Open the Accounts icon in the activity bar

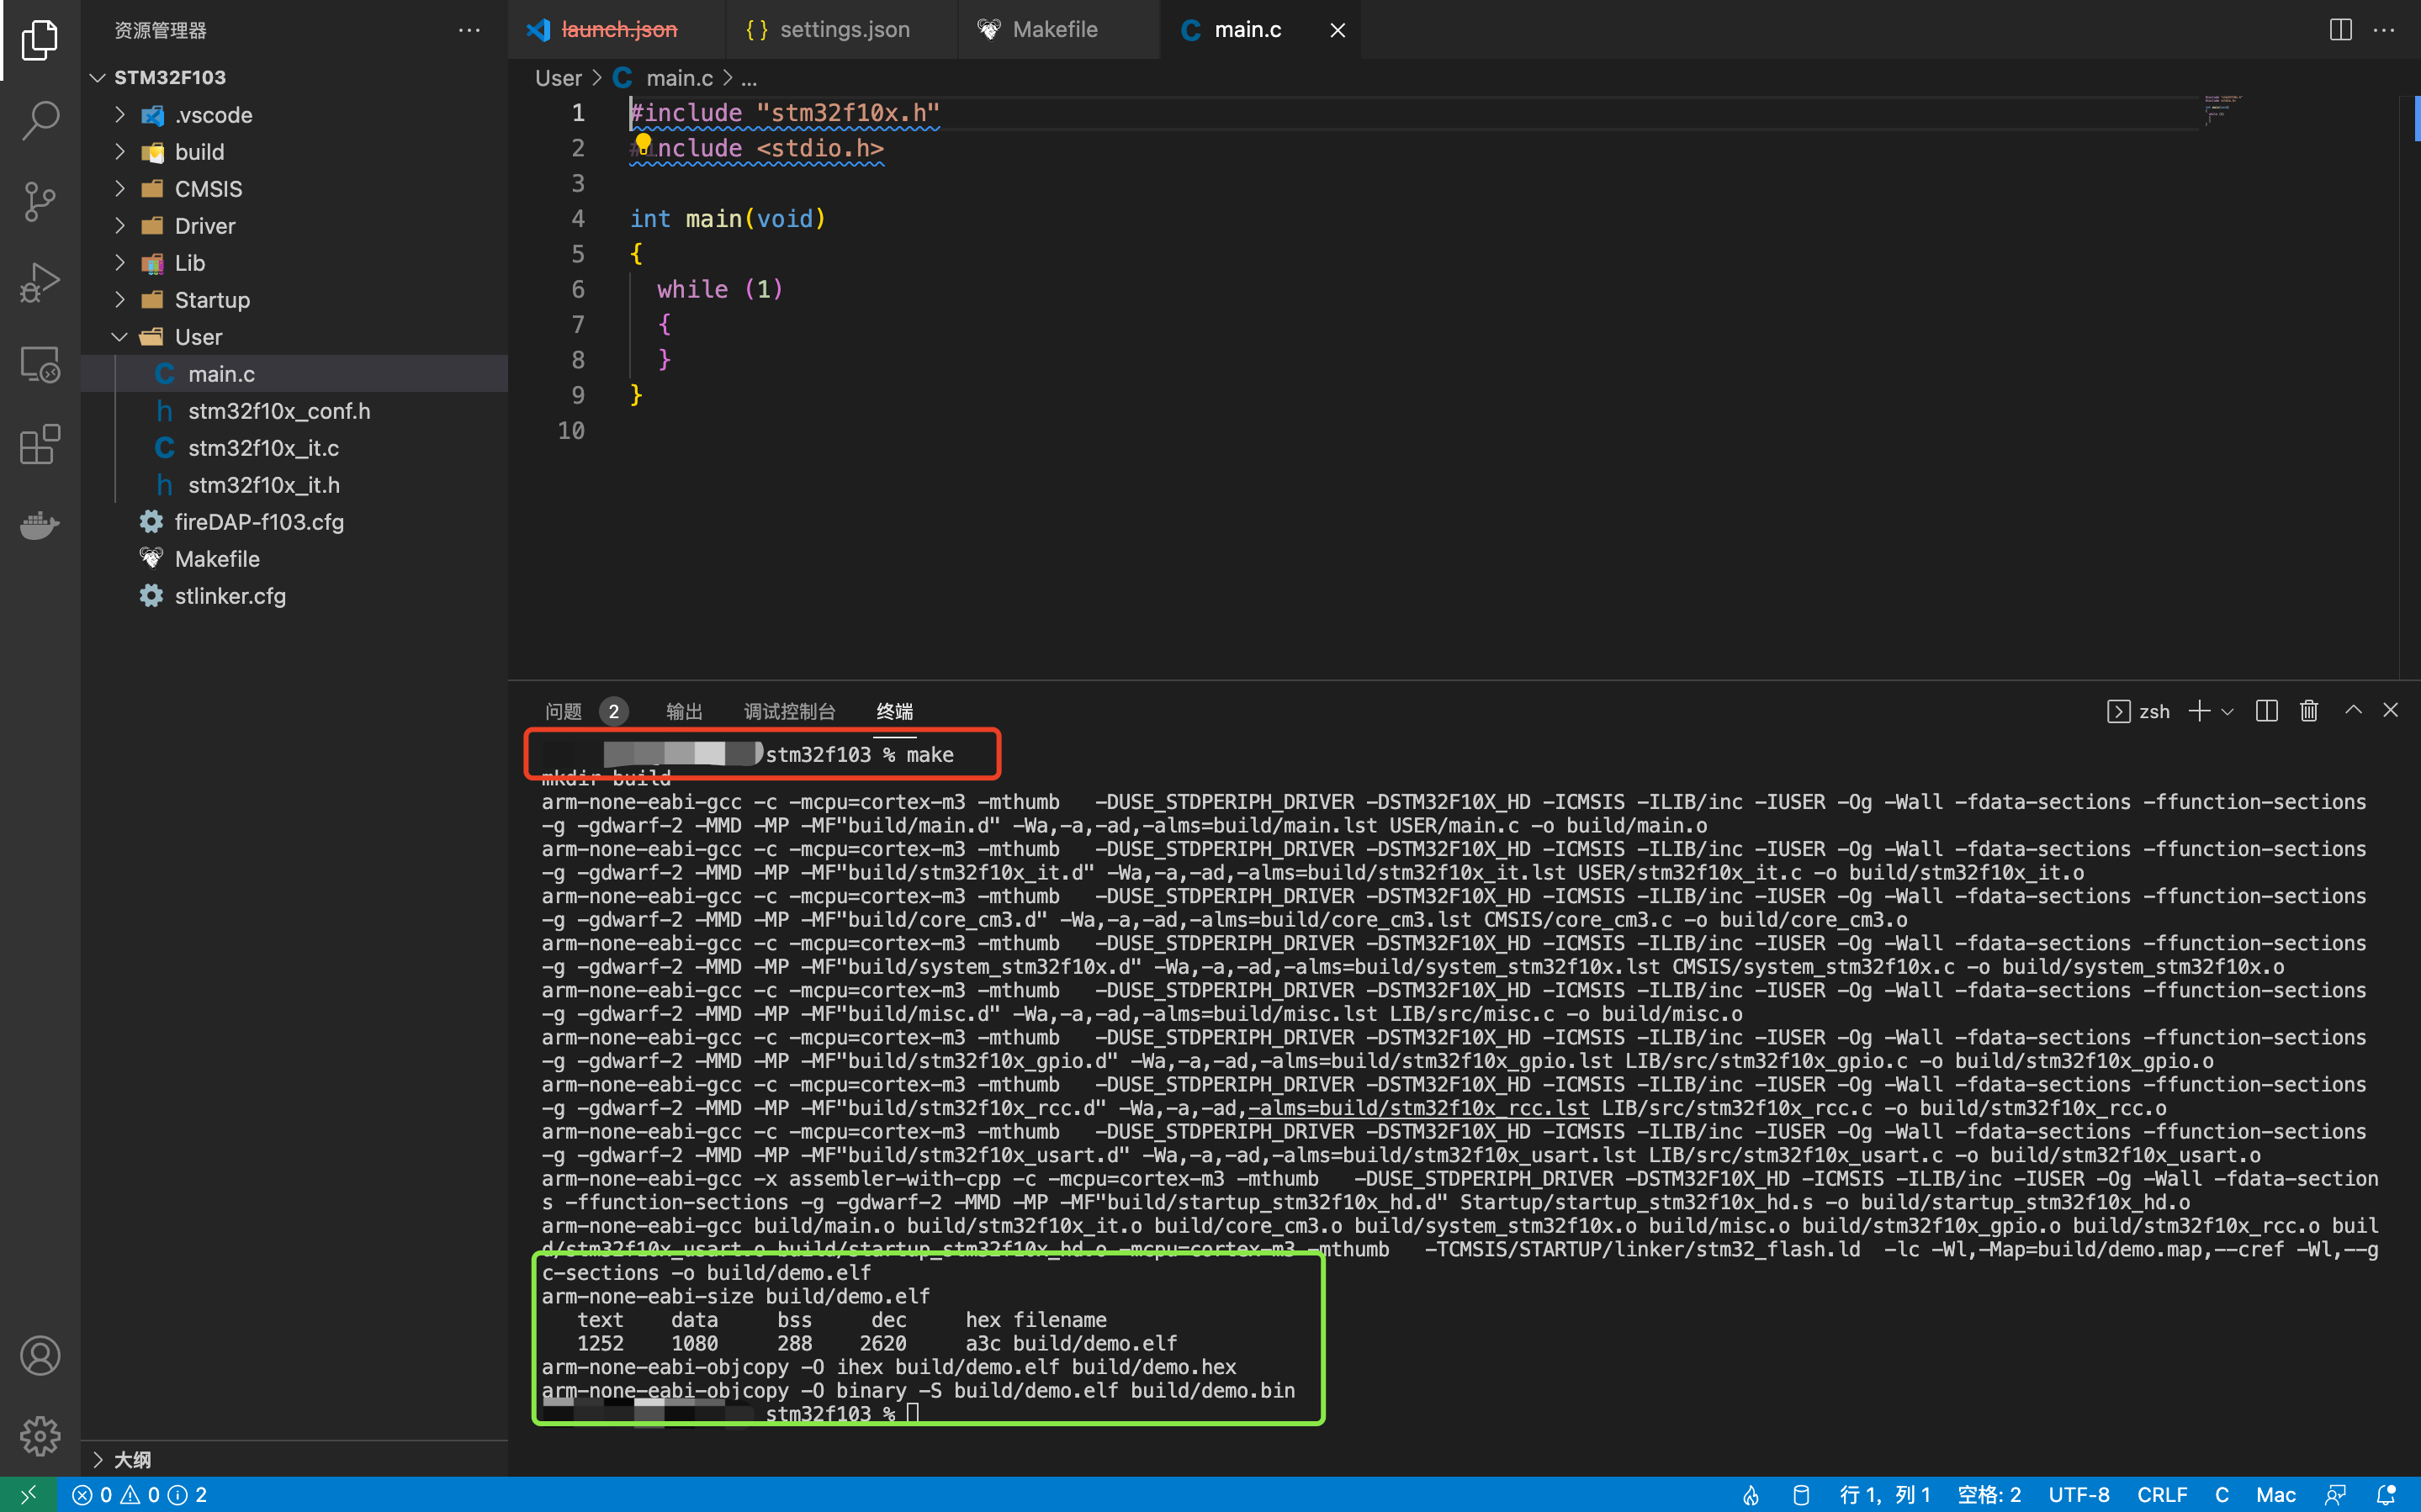coord(40,1355)
